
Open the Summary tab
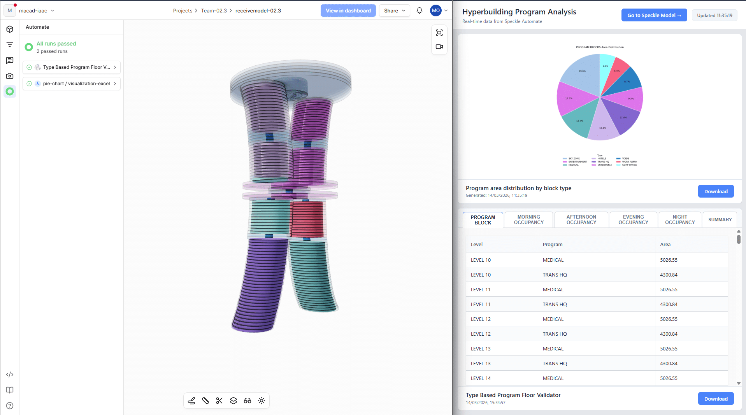click(x=720, y=220)
